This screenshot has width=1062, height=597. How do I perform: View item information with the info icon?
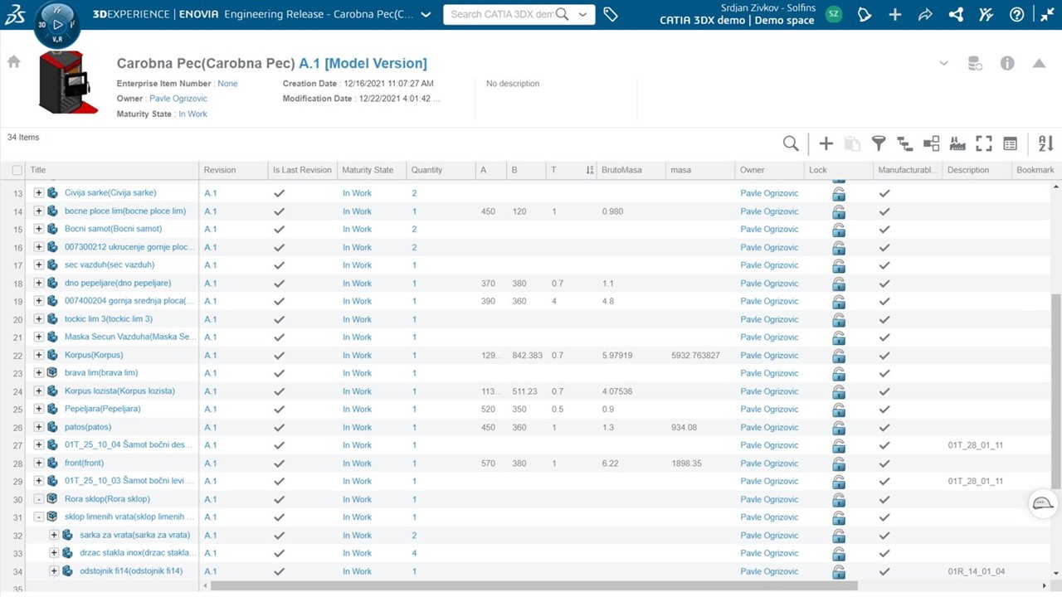click(1006, 62)
